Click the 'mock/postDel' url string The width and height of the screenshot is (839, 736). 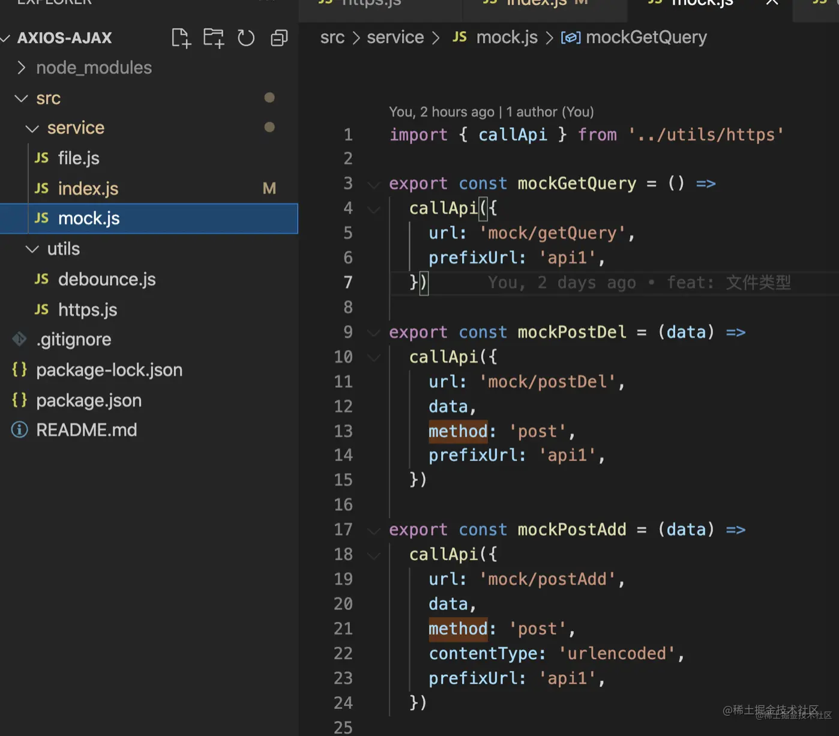tap(547, 382)
